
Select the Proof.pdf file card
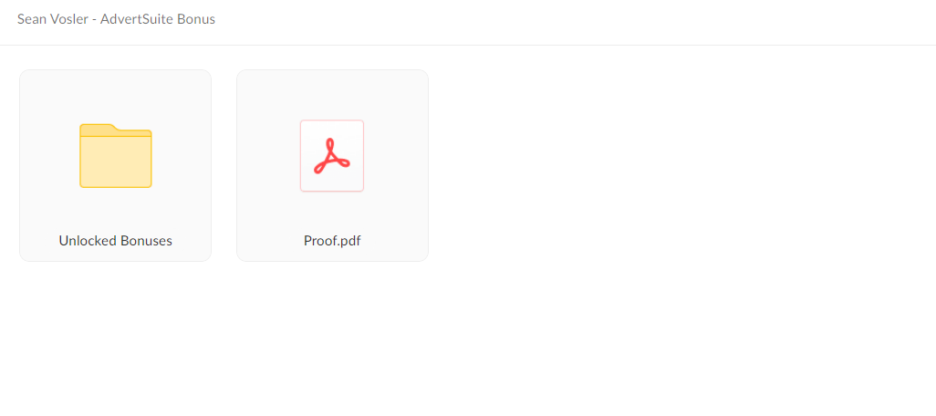332,165
